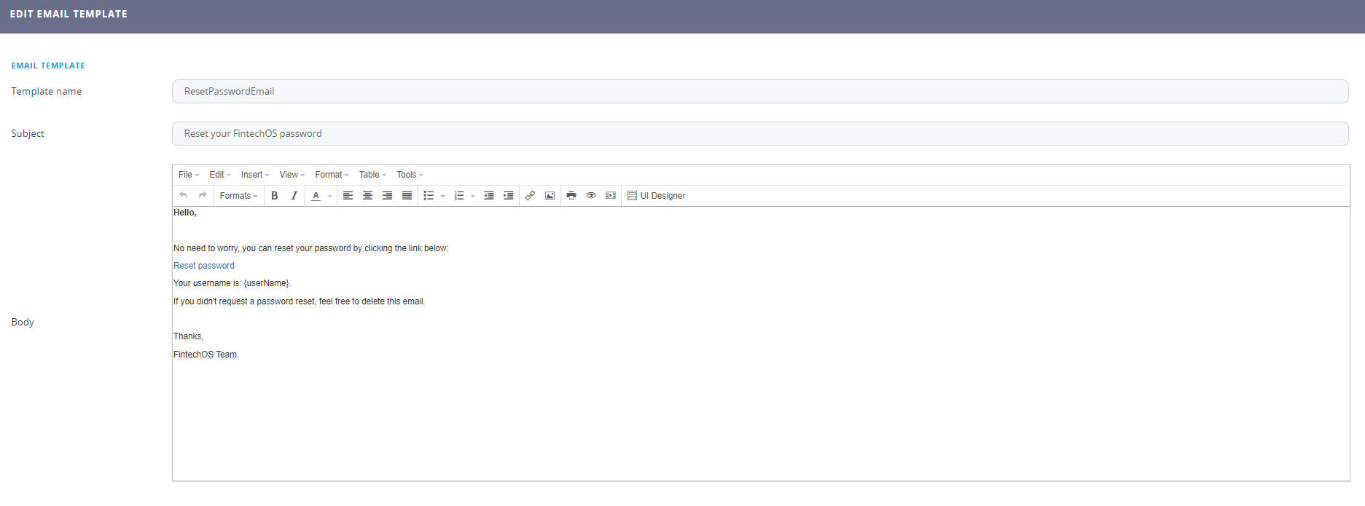The height and width of the screenshot is (506, 1365).
Task: Open the Insert menu
Action: pyautogui.click(x=254, y=175)
